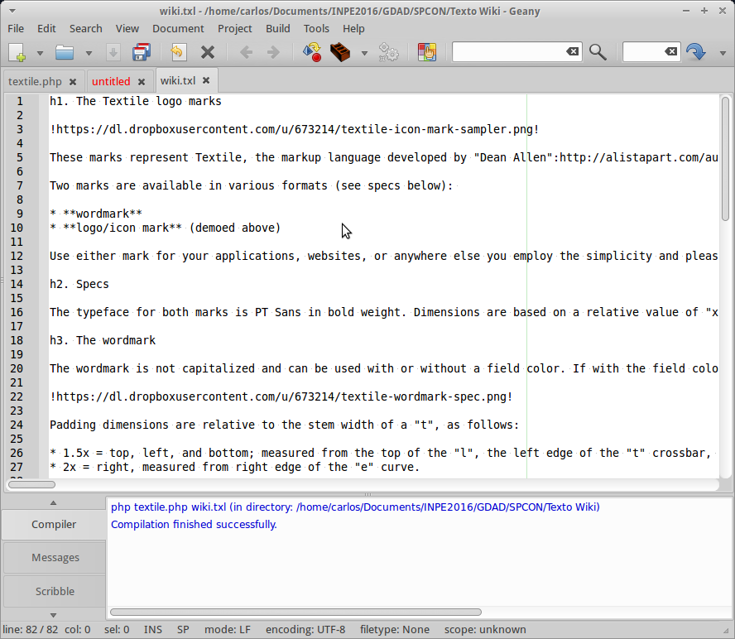Open the Tools menu
Image resolution: width=735 pixels, height=639 pixels.
316,29
